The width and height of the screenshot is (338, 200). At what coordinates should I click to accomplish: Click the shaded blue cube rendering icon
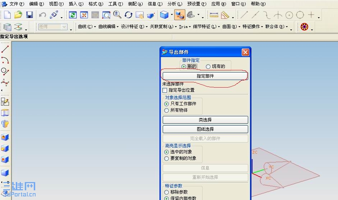click(164, 15)
